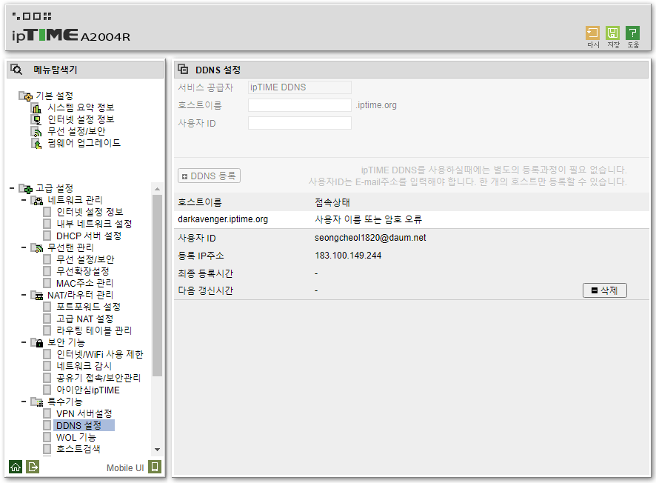Open 시스템 요약 정보 menu item
Image resolution: width=656 pixels, height=483 pixels.
[x=81, y=107]
